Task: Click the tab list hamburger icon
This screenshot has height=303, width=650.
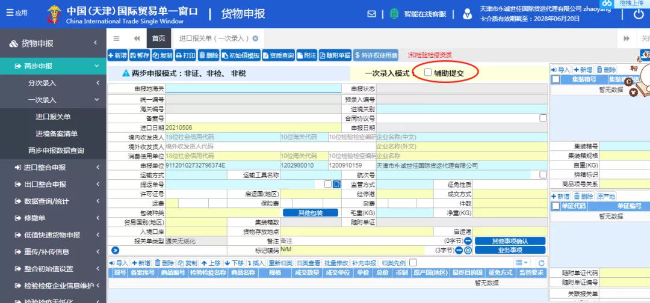Action: (x=117, y=38)
